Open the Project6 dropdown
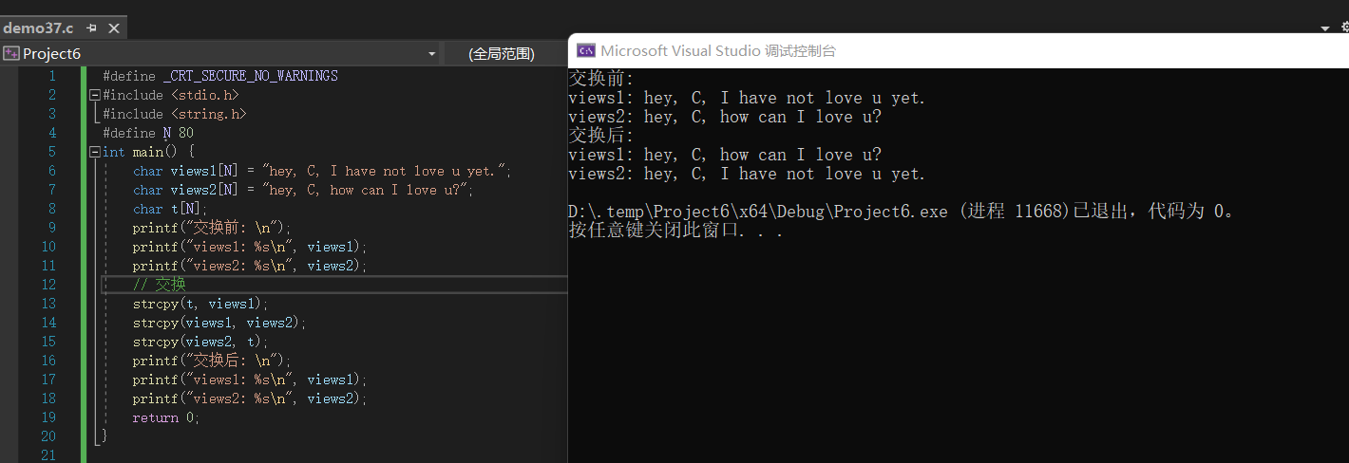 click(x=432, y=54)
